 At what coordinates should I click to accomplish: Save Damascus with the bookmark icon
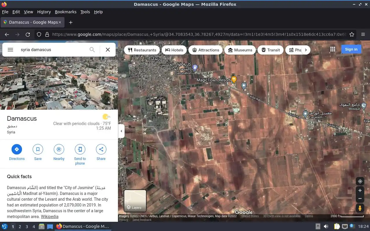coord(38,149)
